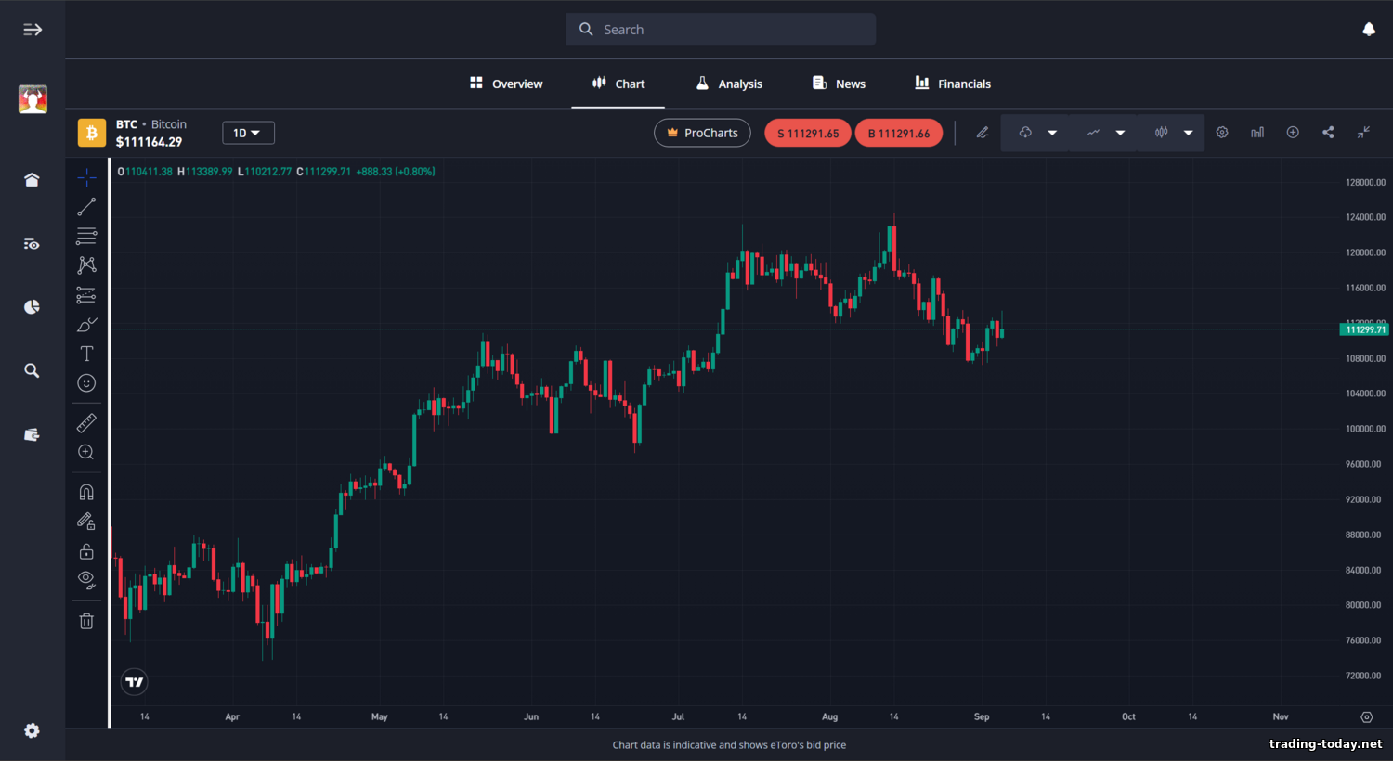Open chart settings with the gear icon
Viewport: 1393px width, 761px height.
1222,132
